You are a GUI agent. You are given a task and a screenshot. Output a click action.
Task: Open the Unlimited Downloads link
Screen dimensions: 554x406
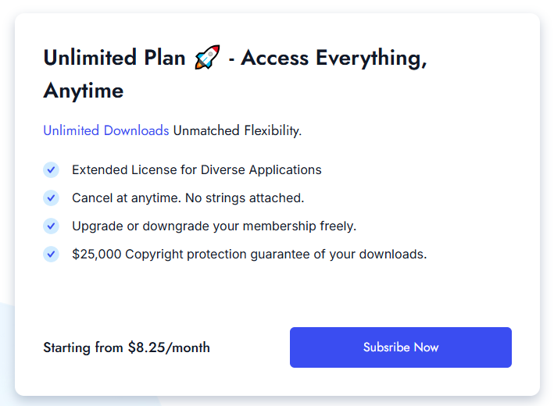pos(105,130)
